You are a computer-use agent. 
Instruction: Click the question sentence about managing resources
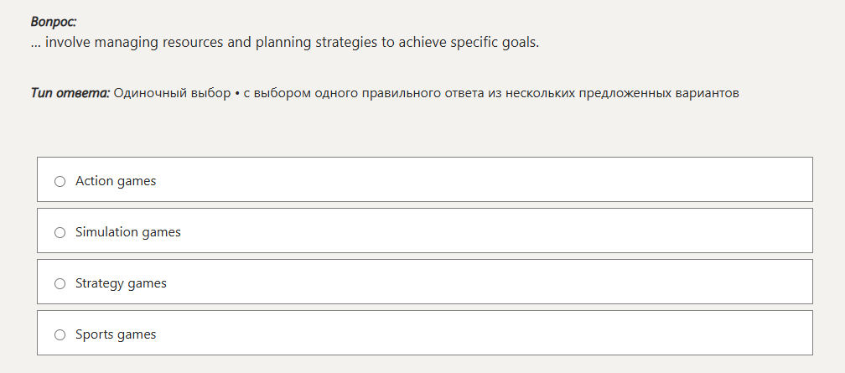[285, 42]
